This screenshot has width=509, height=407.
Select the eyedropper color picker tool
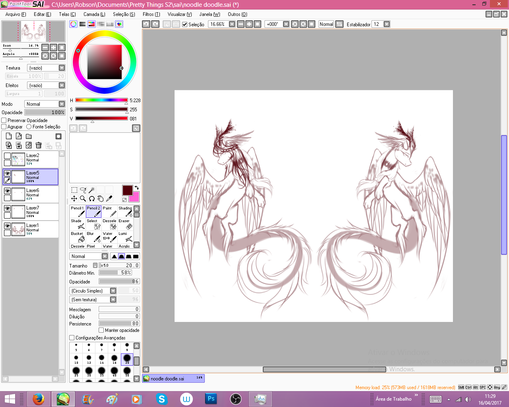(109, 198)
